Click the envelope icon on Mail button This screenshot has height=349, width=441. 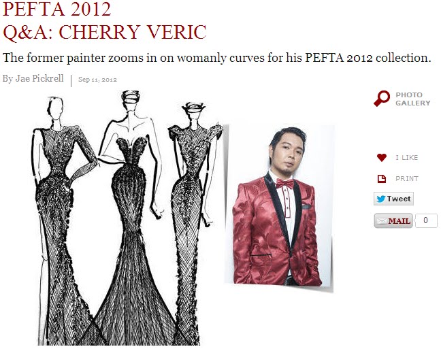tap(381, 221)
